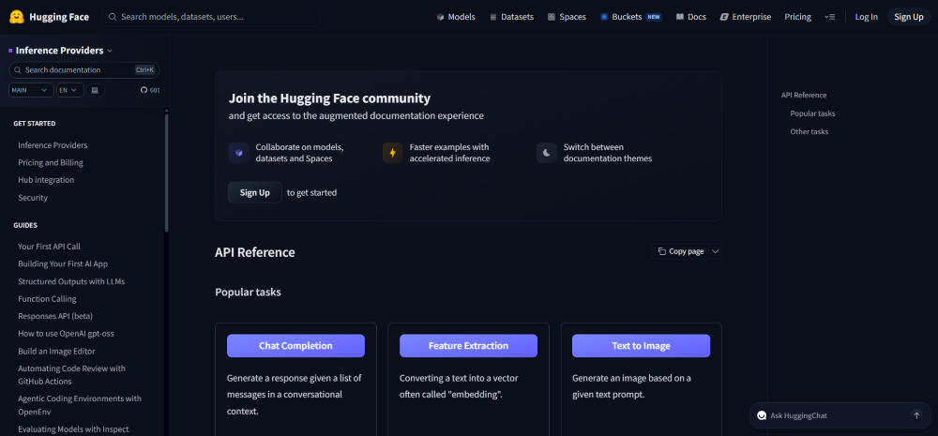Open Pricing and Billing in the sidebar
Screen dimensions: 938x436
click(51, 162)
